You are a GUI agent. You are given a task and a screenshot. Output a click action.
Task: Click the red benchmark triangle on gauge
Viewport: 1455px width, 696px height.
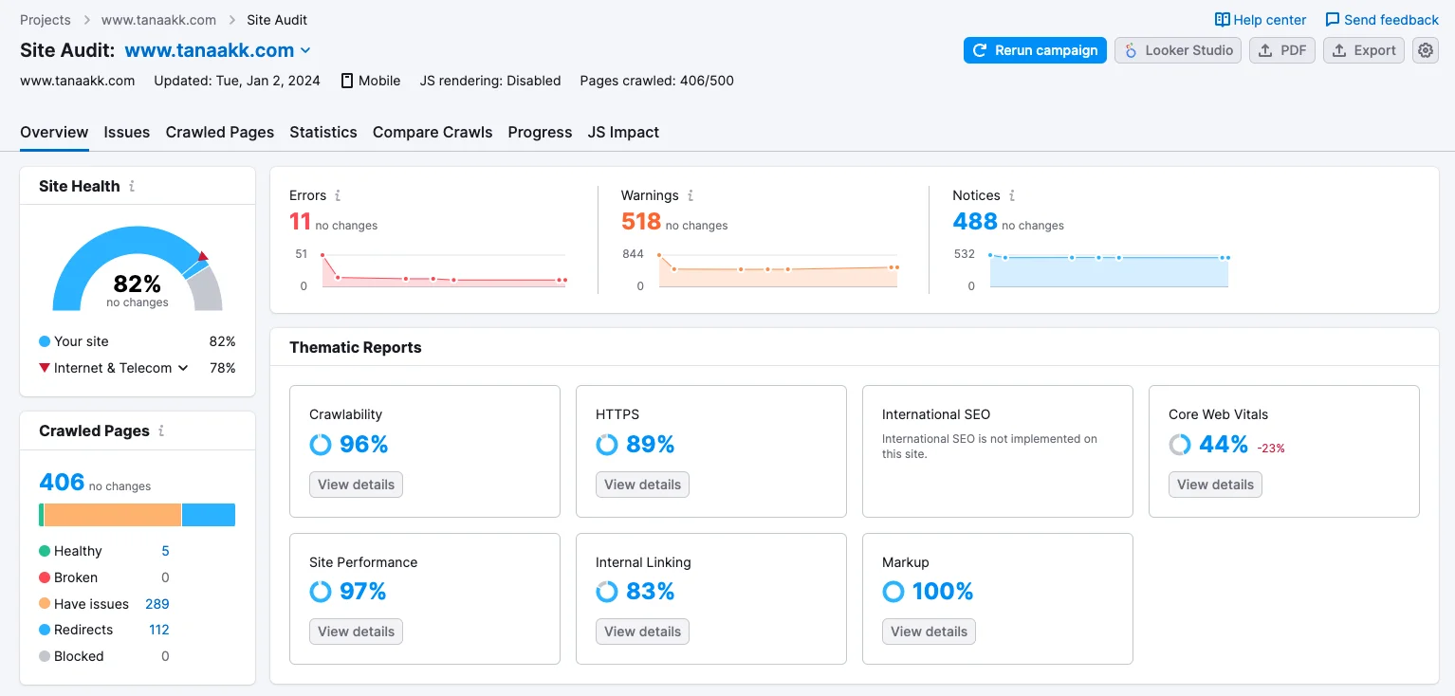click(x=202, y=255)
